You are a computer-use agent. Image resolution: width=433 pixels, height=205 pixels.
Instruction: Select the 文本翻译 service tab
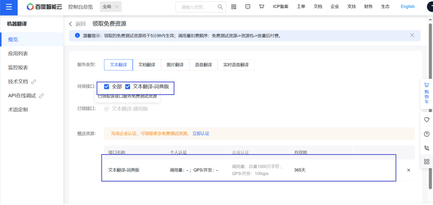pos(118,65)
